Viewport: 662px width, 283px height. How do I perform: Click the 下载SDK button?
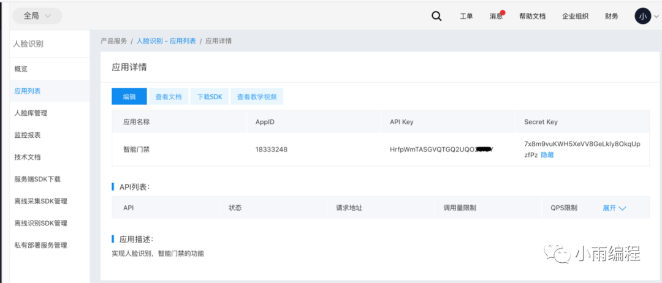click(210, 96)
